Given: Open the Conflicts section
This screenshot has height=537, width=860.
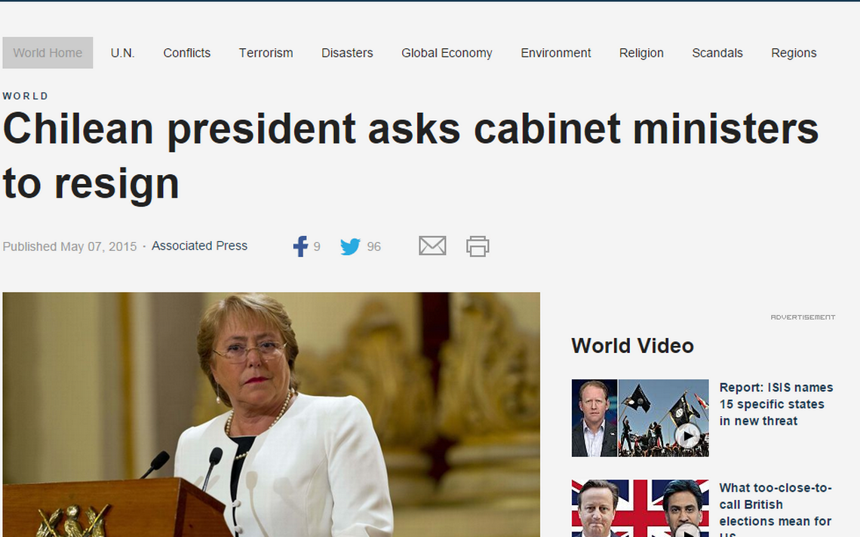Looking at the screenshot, I should (186, 53).
